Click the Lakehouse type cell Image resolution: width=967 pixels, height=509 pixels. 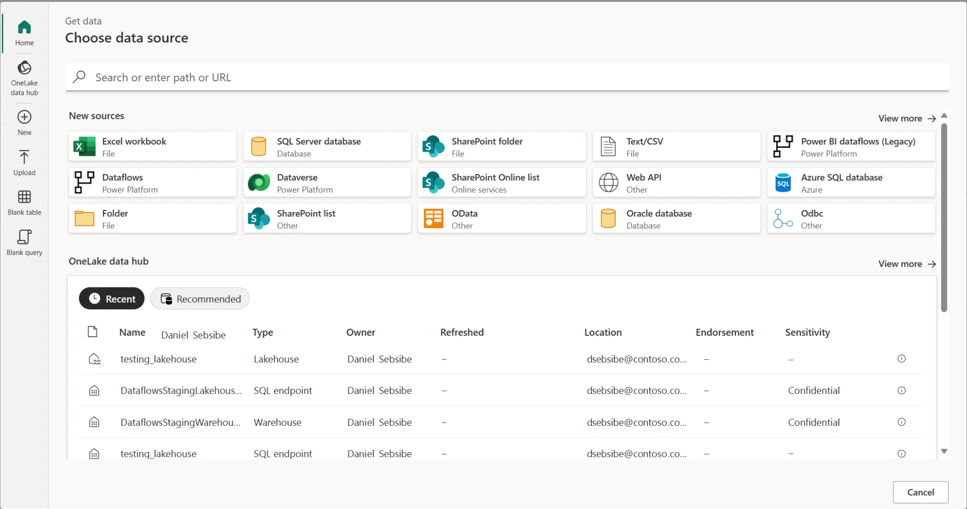(276, 359)
